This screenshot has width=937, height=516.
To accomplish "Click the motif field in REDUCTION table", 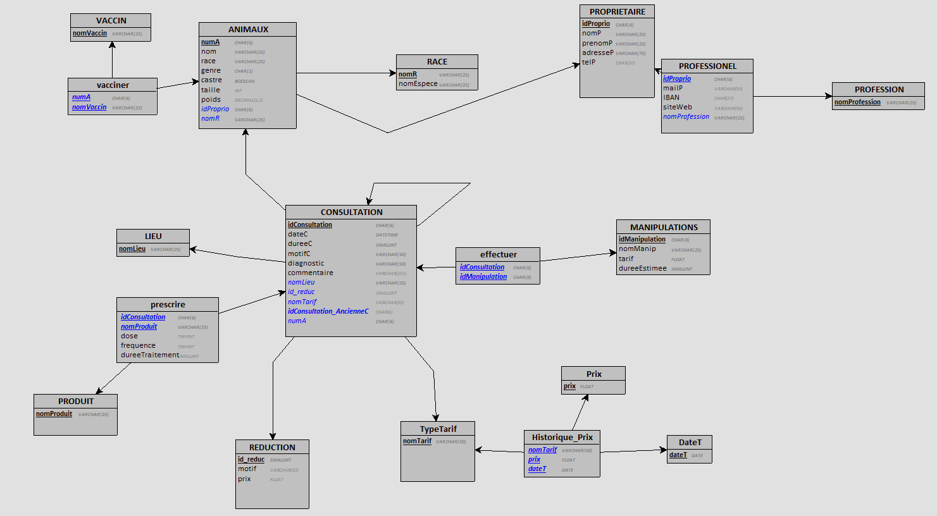I will click(x=247, y=469).
